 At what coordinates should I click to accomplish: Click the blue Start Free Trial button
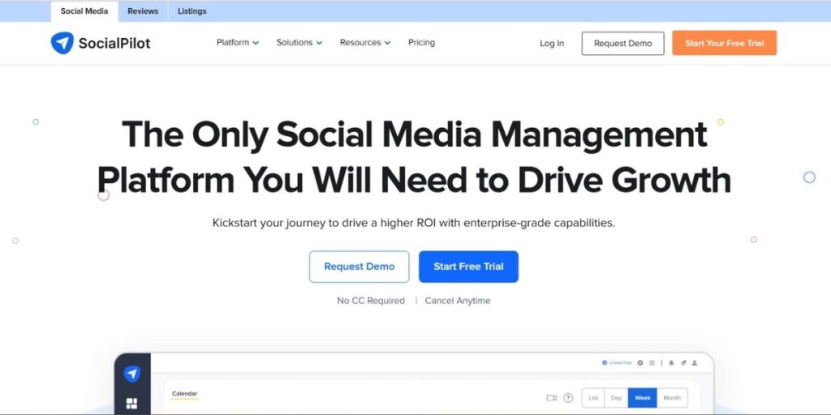[x=468, y=267]
